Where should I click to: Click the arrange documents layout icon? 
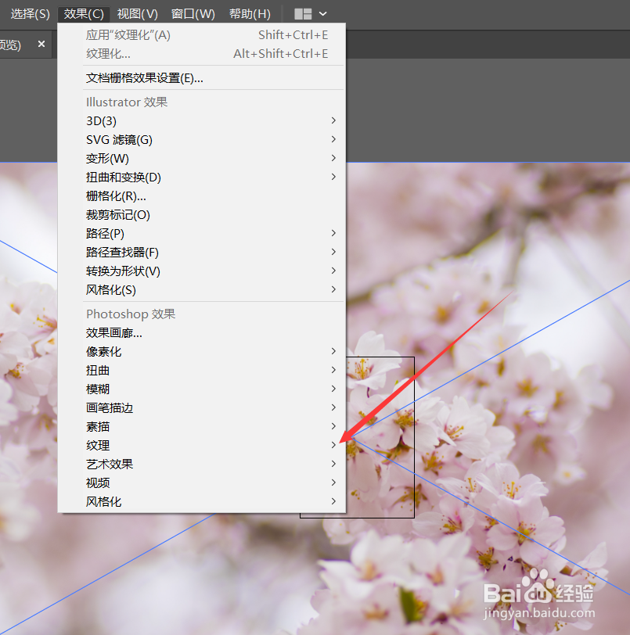coord(303,14)
